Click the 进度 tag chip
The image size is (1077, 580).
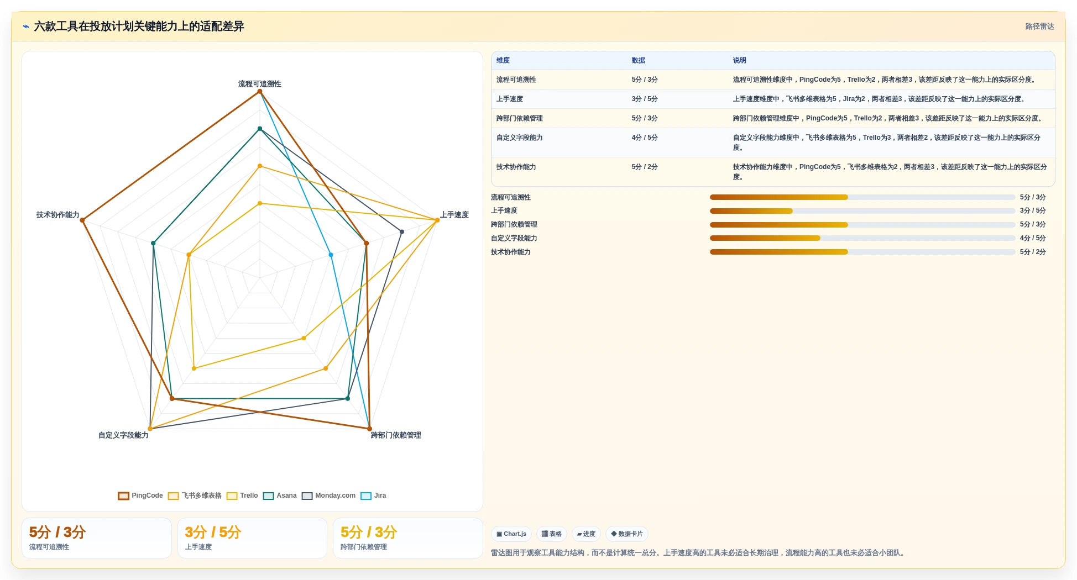(x=586, y=534)
